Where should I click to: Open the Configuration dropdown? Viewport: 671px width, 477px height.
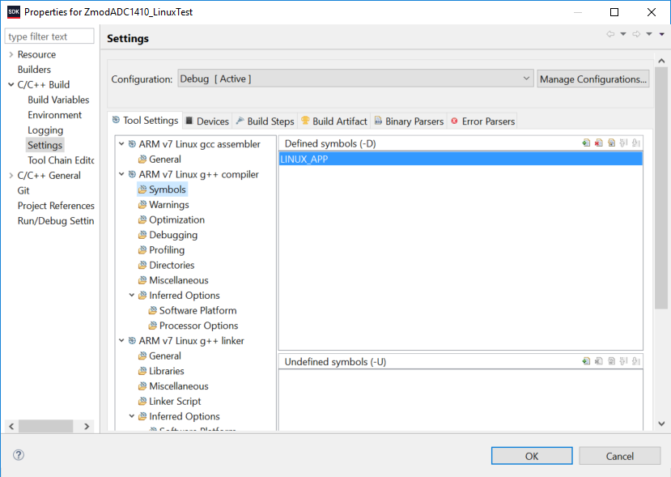click(355, 79)
